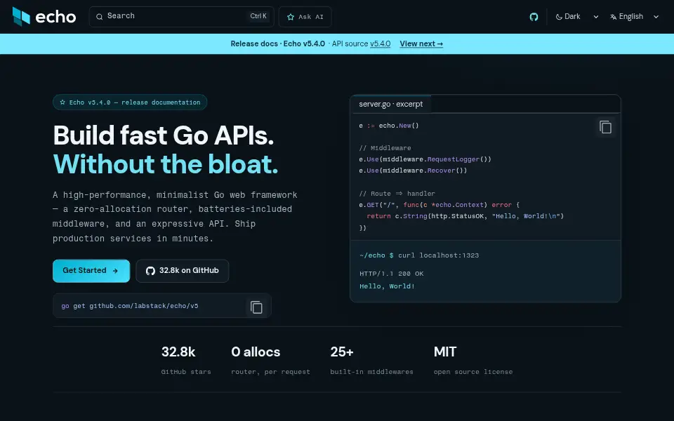Image resolution: width=674 pixels, height=421 pixels.
Task: Click the Echo v5.4.0 release documentation badge
Action: (x=130, y=102)
